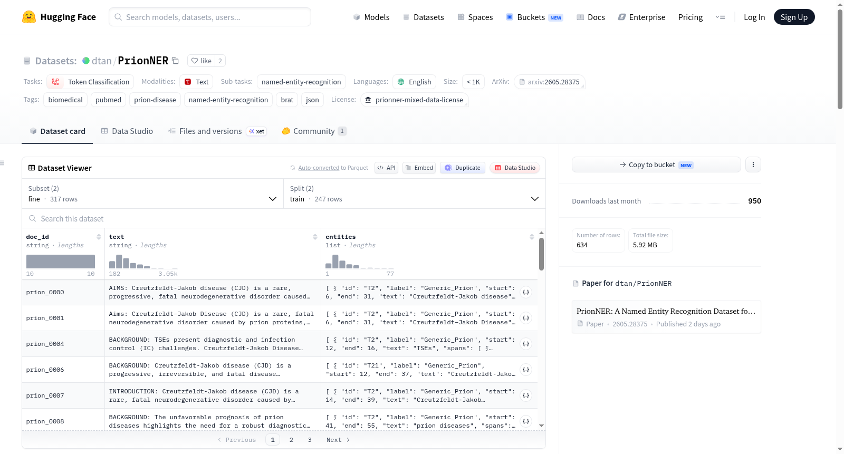Open the Subset fine dropdown

click(x=152, y=194)
